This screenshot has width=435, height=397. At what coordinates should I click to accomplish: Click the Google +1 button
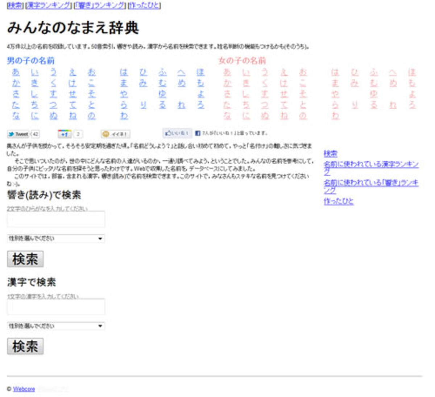65,134
